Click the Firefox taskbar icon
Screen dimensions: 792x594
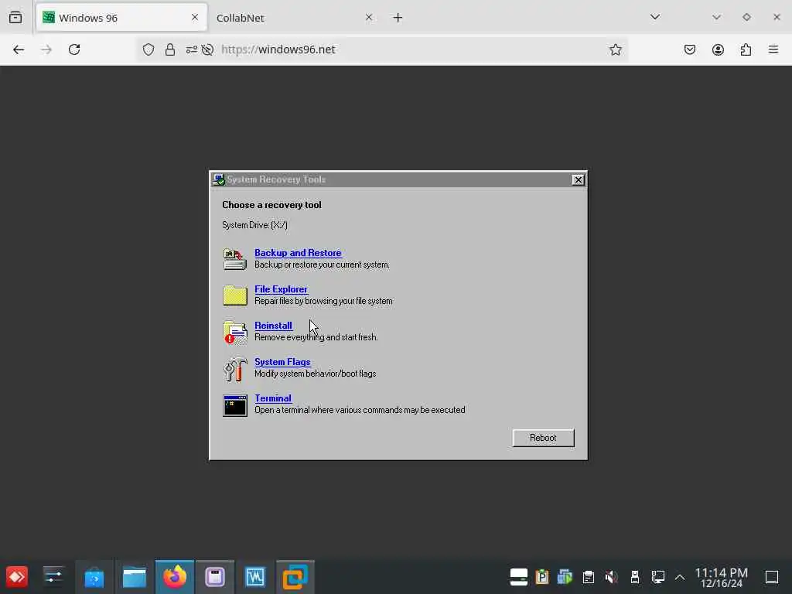coord(175,577)
